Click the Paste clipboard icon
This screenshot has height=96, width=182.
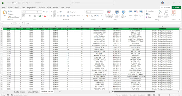pyautogui.click(x=5, y=12)
